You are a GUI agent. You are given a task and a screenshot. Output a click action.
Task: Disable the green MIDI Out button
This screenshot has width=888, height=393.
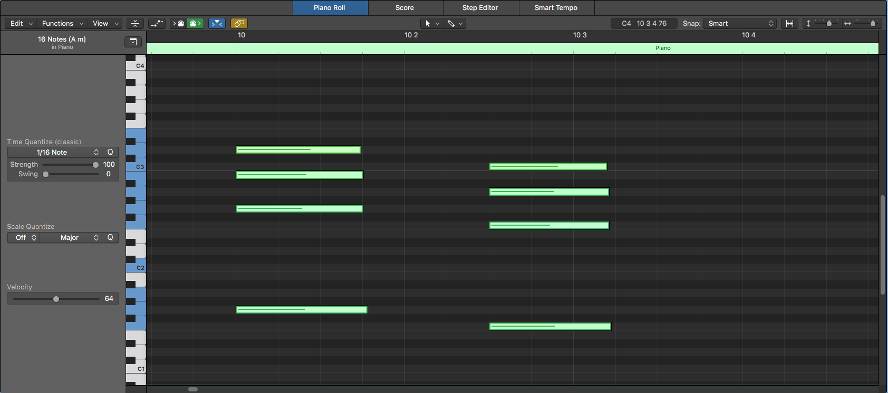click(x=195, y=24)
